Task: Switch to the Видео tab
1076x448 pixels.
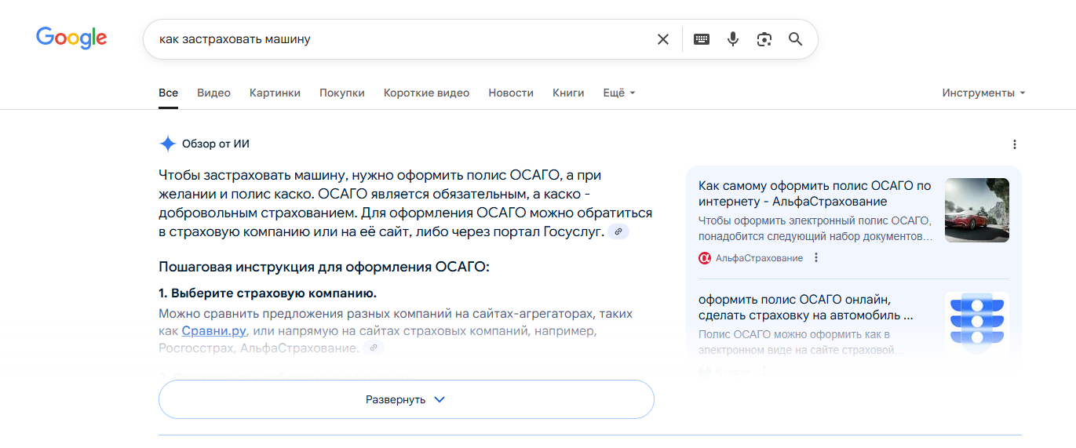Action: coord(213,93)
